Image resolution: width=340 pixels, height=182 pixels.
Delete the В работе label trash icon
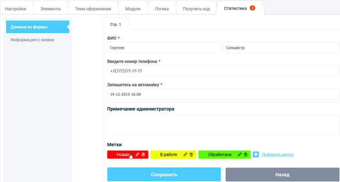click(191, 154)
